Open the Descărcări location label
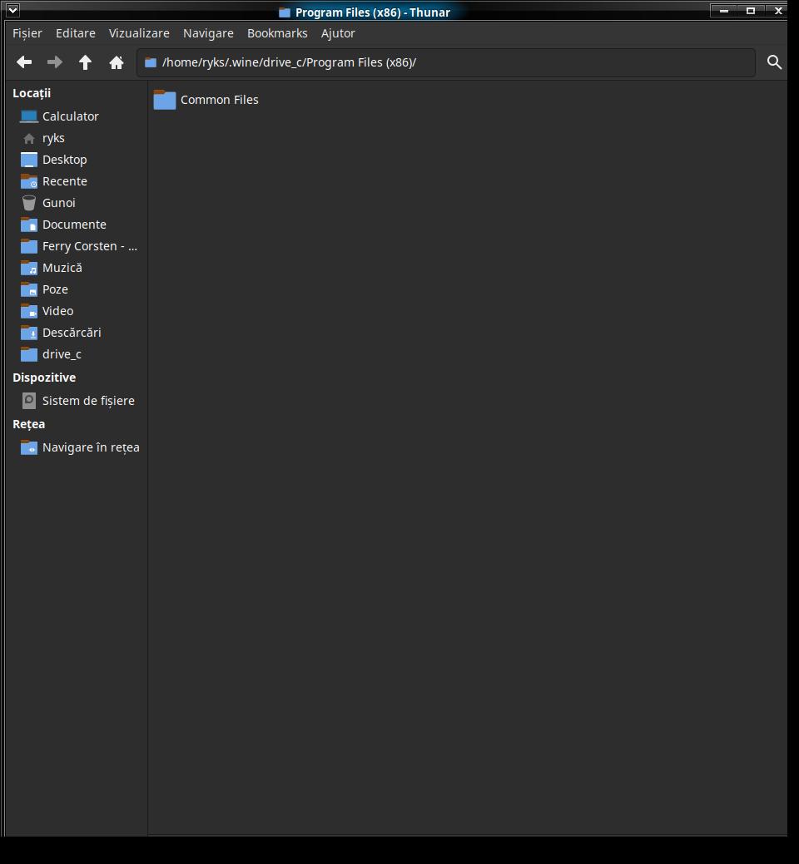This screenshot has height=864, width=799. point(72,333)
